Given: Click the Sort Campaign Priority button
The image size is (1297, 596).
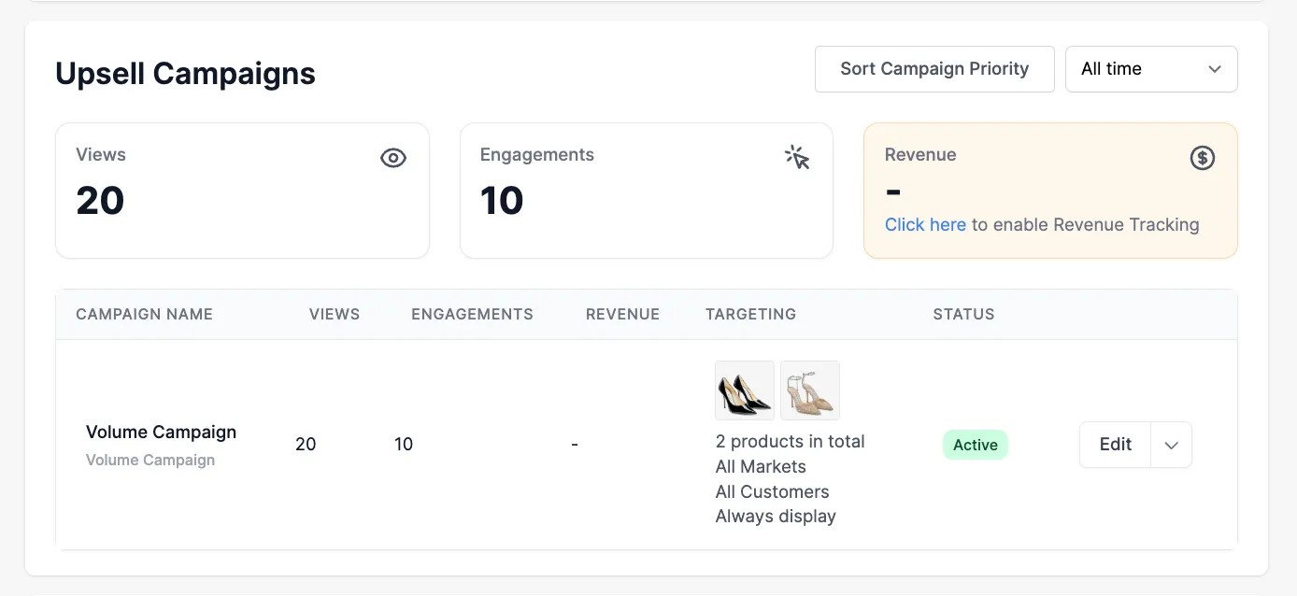Looking at the screenshot, I should pos(934,69).
